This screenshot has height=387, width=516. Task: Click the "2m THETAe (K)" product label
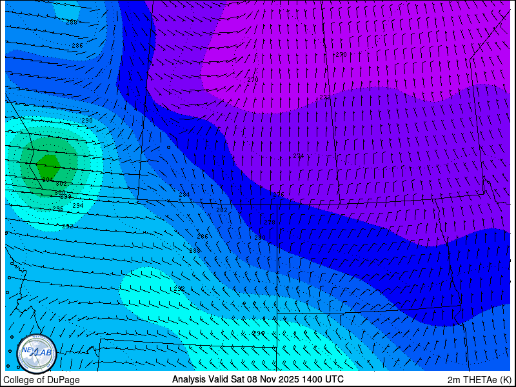click(479, 380)
